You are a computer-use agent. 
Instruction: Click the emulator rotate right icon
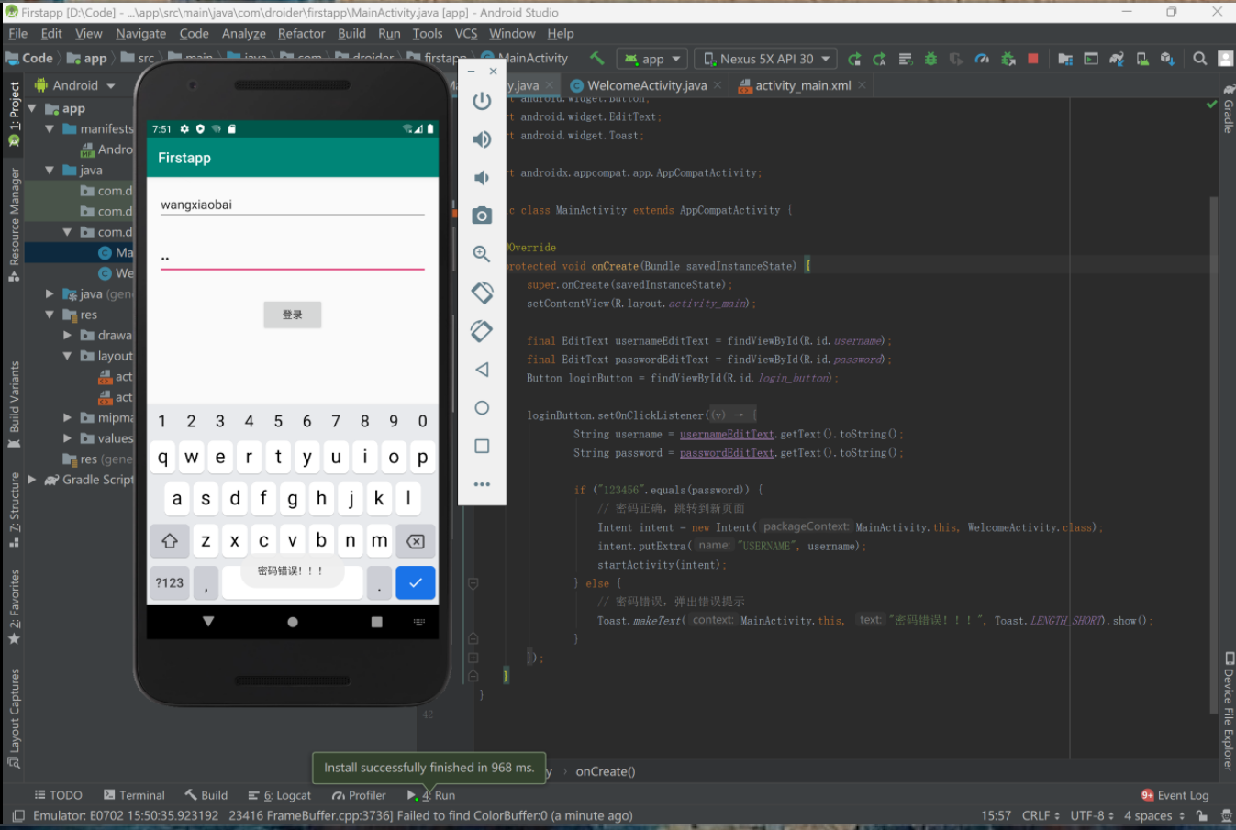[482, 331]
